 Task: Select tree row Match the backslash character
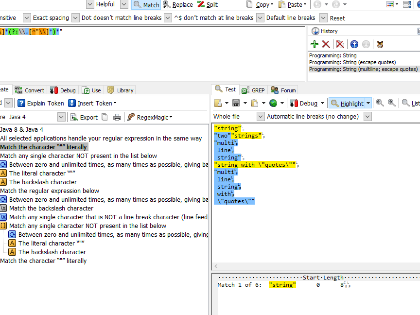coord(51,208)
